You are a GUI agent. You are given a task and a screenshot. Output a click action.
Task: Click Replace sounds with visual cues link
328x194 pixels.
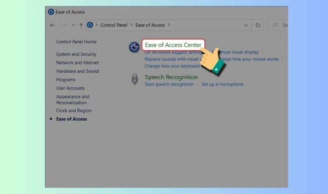(173, 59)
